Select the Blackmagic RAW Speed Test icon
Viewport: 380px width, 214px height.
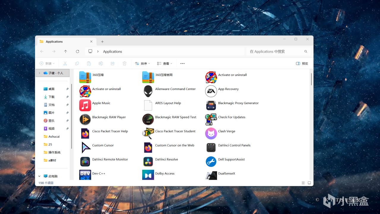[148, 119]
